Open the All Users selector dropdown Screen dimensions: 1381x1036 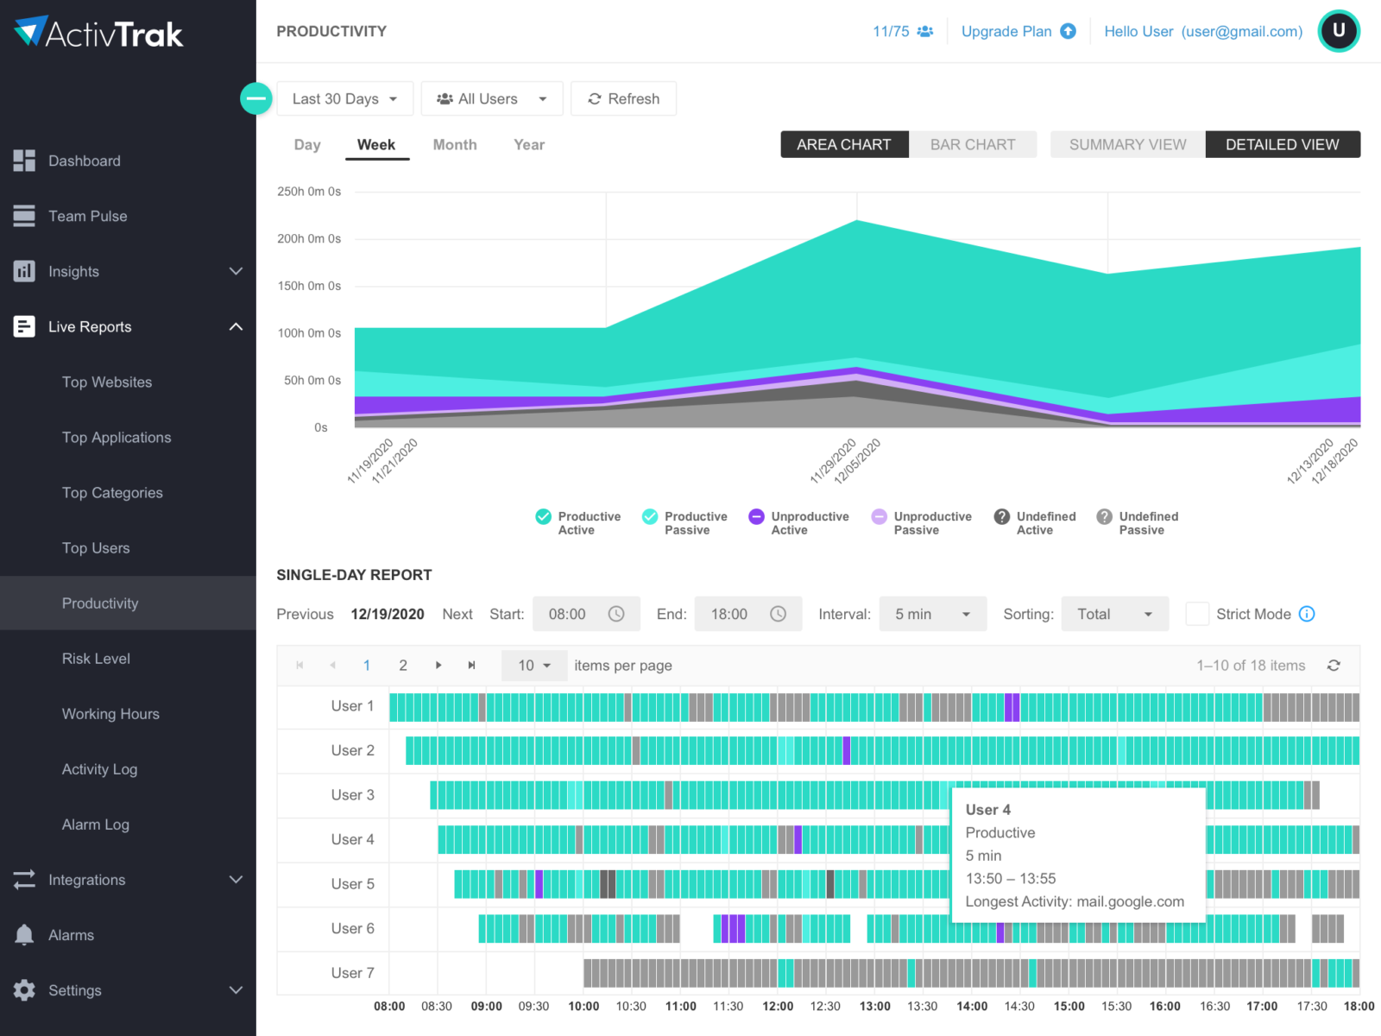[x=491, y=98]
